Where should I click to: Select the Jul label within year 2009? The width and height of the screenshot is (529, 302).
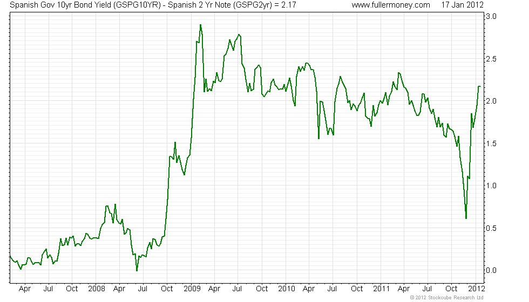pyautogui.click(x=238, y=289)
